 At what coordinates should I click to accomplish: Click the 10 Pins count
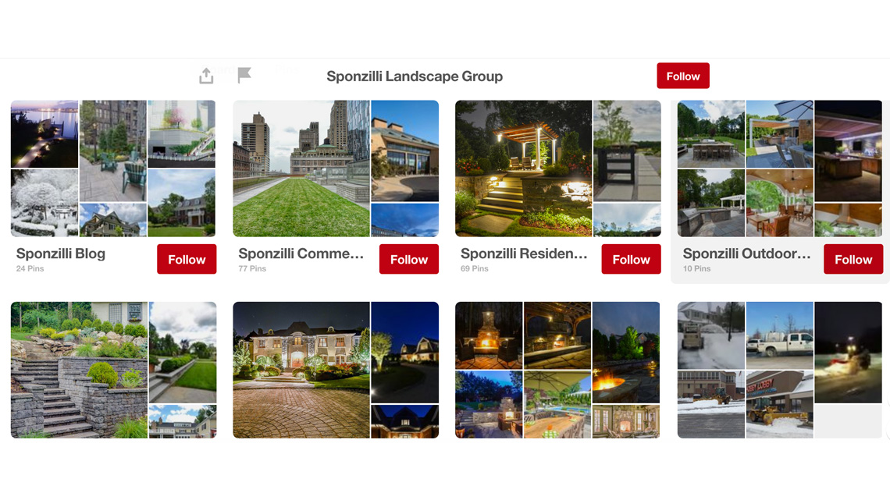[696, 268]
